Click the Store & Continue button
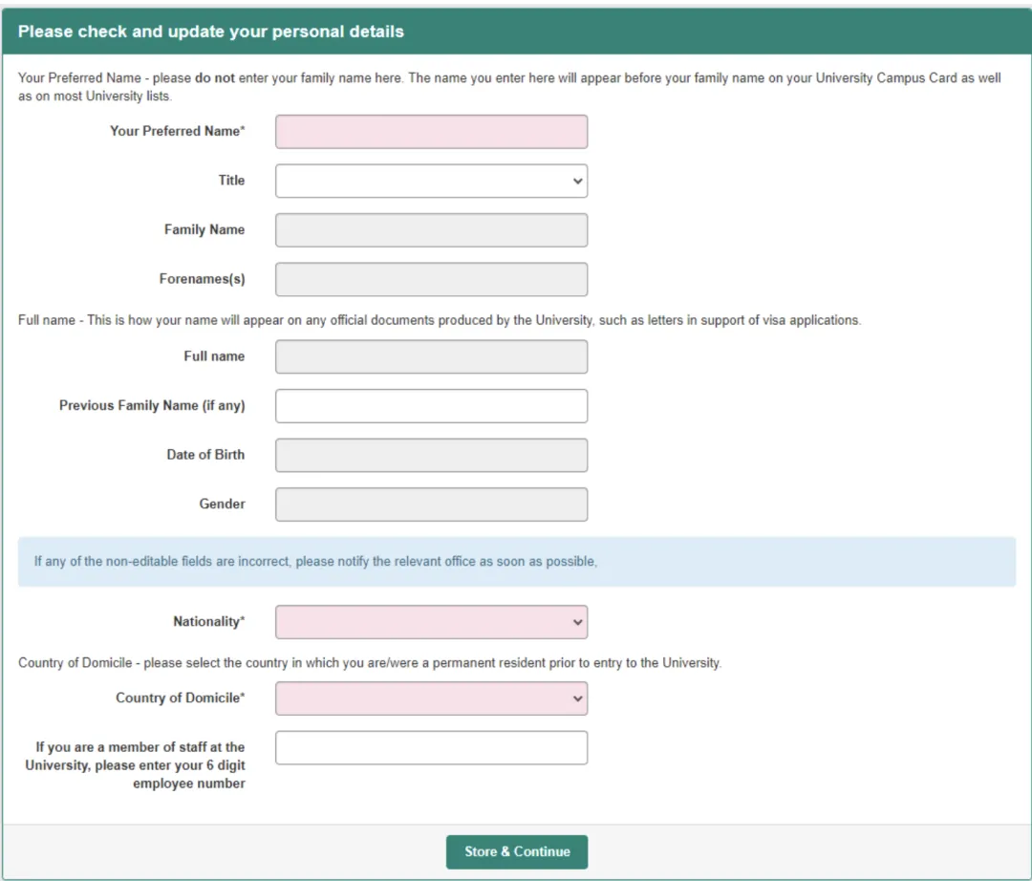 [517, 852]
